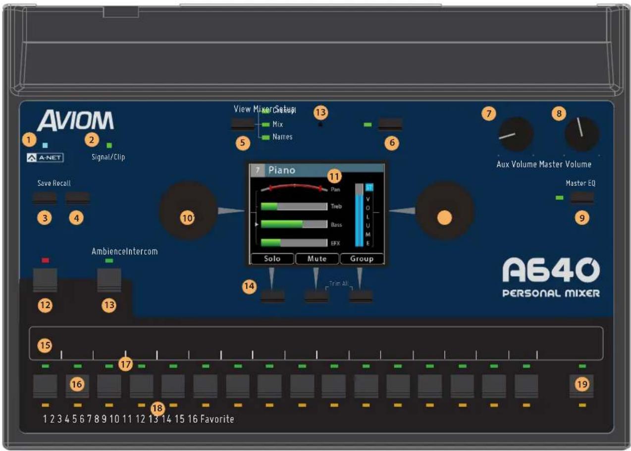
Task: Click the Master Volume knob
Action: (x=582, y=134)
